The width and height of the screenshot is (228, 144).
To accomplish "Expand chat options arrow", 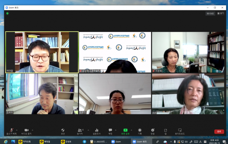I will (x=116, y=130).
